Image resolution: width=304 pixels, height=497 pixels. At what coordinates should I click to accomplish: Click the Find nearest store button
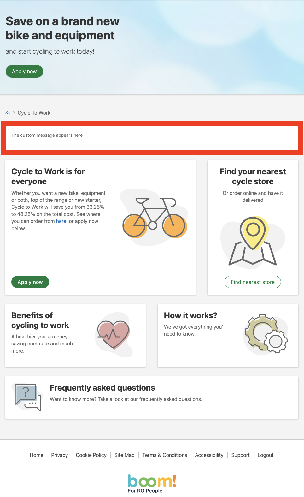click(253, 282)
